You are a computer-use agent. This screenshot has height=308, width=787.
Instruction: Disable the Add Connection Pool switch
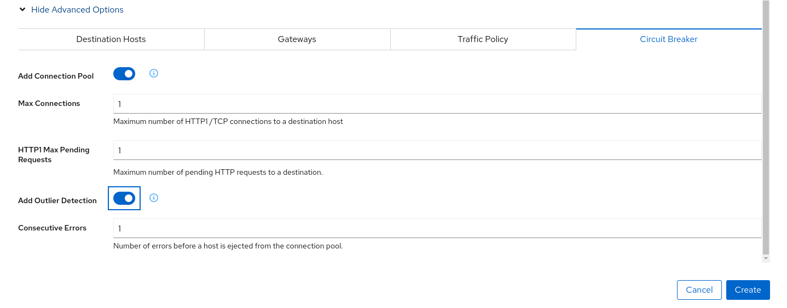pos(124,74)
